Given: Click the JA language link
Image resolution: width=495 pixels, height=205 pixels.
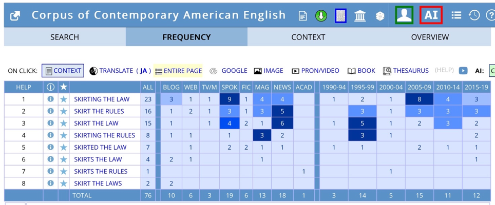Looking at the screenshot, I should pos(144,71).
